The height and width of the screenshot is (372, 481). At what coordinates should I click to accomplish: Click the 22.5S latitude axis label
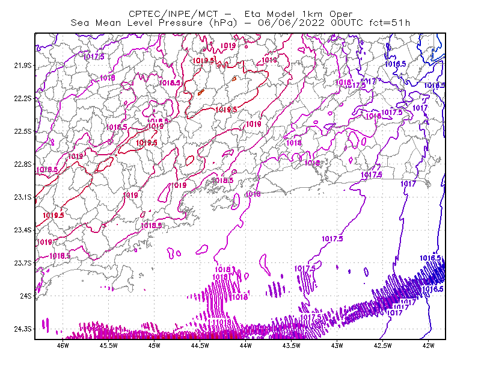coord(23,131)
